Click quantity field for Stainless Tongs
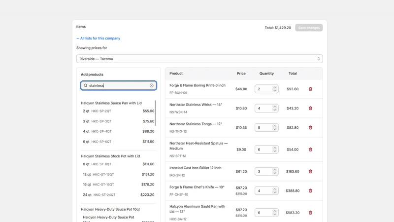Image resolution: width=394 pixels, height=222 pixels. [x=266, y=128]
